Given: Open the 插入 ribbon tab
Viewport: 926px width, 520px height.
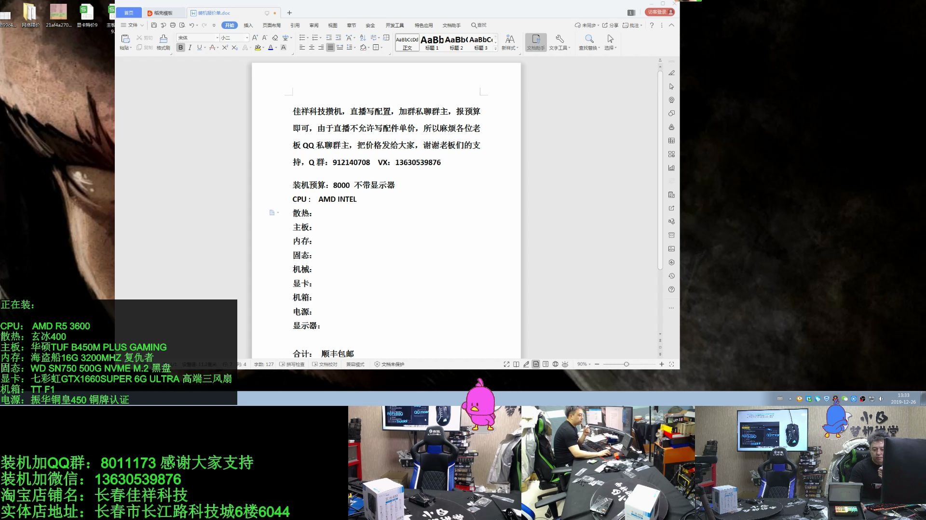Looking at the screenshot, I should pyautogui.click(x=248, y=26).
